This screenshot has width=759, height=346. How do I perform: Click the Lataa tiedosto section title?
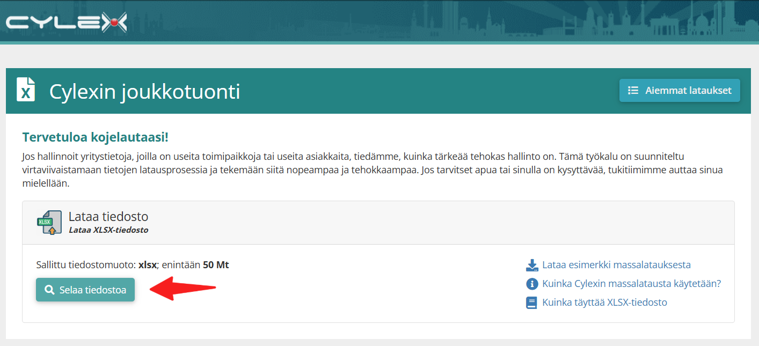[108, 217]
